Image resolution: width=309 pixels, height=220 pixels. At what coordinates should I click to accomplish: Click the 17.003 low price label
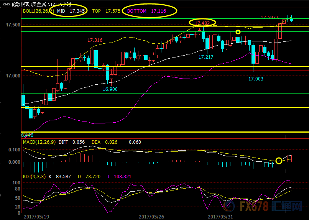pos(256,79)
